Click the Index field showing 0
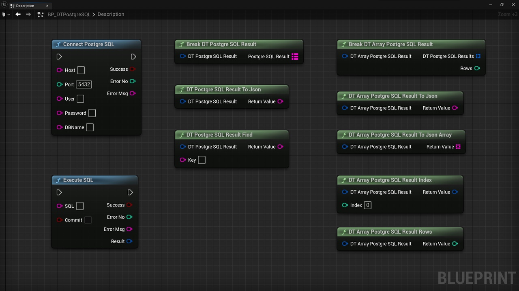 (368, 205)
